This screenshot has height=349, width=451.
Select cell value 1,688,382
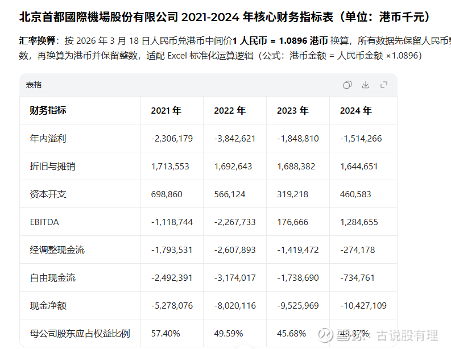[x=296, y=167]
